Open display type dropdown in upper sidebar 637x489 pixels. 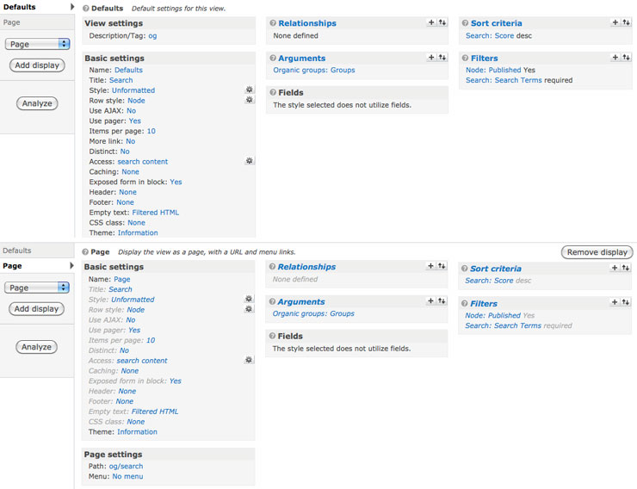pyautogui.click(x=37, y=43)
